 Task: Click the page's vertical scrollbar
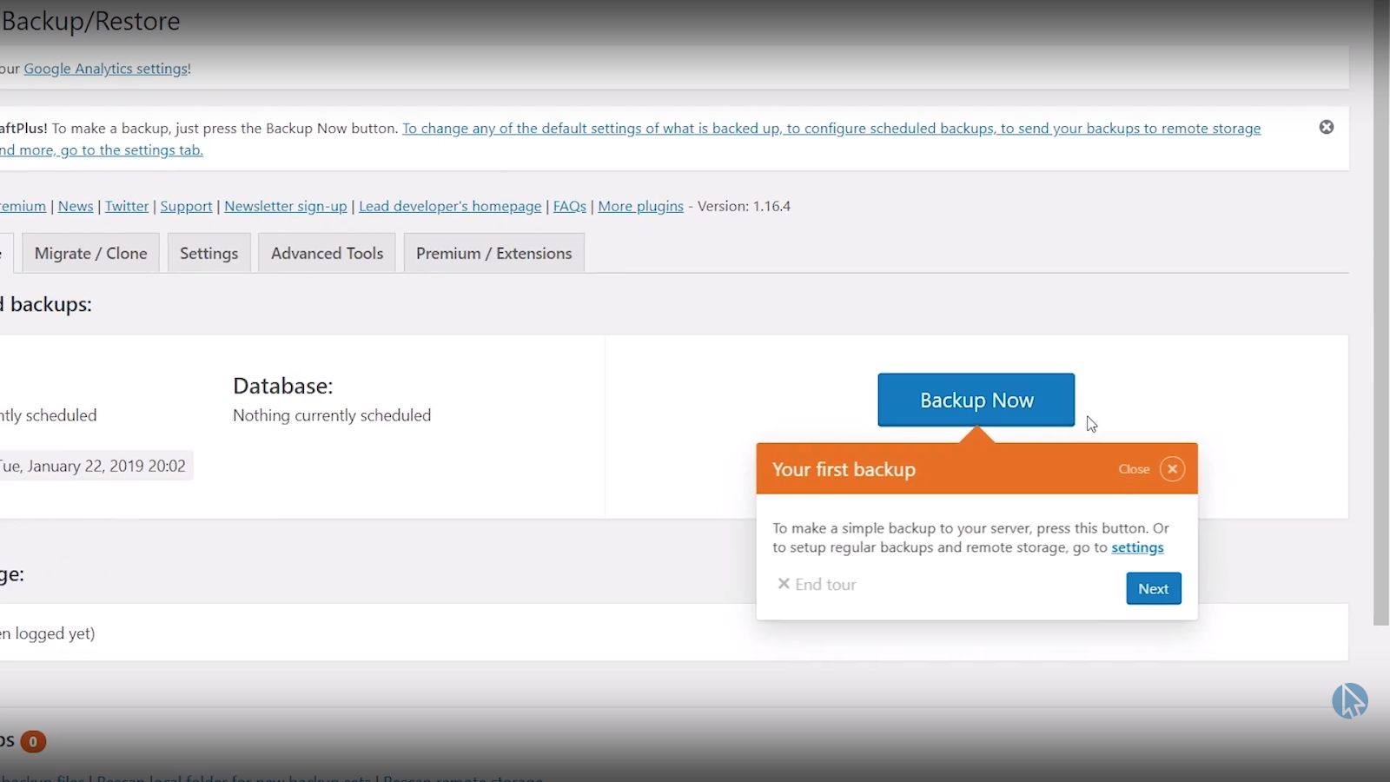(1380, 313)
